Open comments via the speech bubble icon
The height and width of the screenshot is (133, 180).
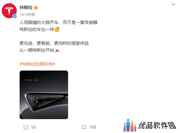click(84, 127)
